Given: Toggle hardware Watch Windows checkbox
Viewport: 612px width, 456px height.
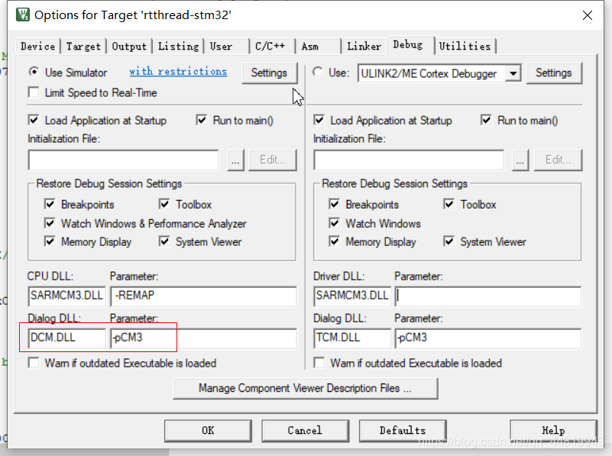Looking at the screenshot, I should pyautogui.click(x=334, y=223).
